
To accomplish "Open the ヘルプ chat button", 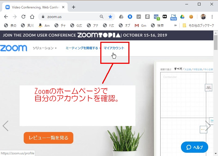I will (195, 147).
